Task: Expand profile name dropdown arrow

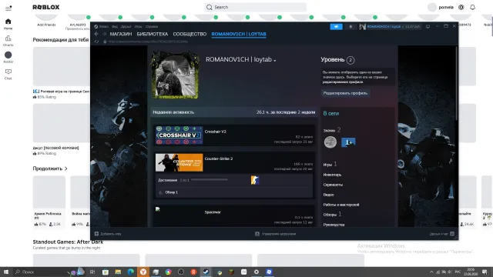Action: coord(275,60)
